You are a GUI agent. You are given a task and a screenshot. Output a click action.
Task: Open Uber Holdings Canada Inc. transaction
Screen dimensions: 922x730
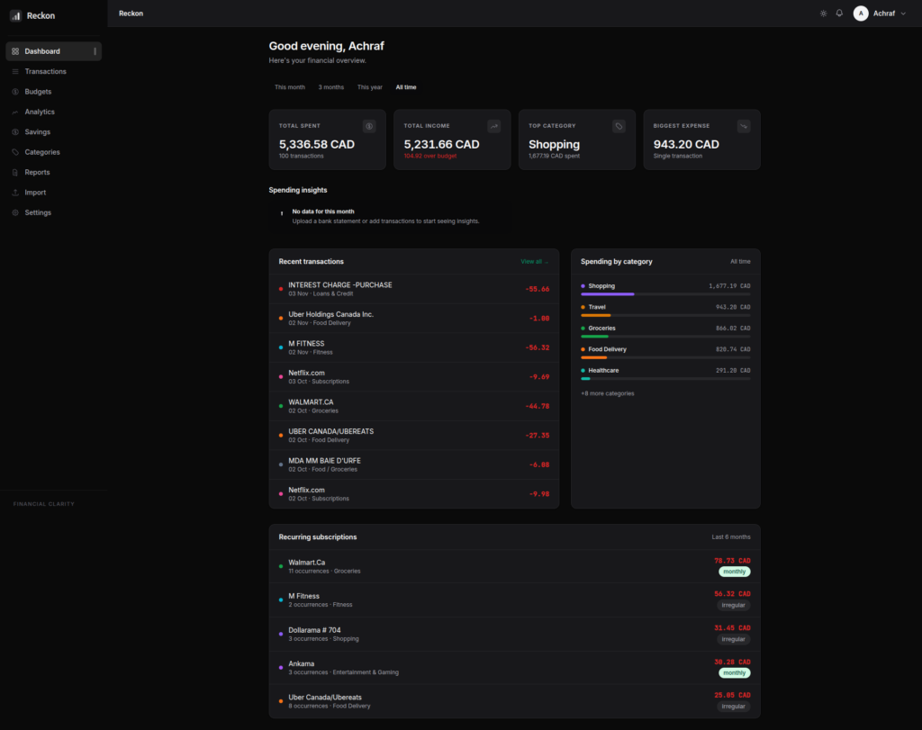414,318
